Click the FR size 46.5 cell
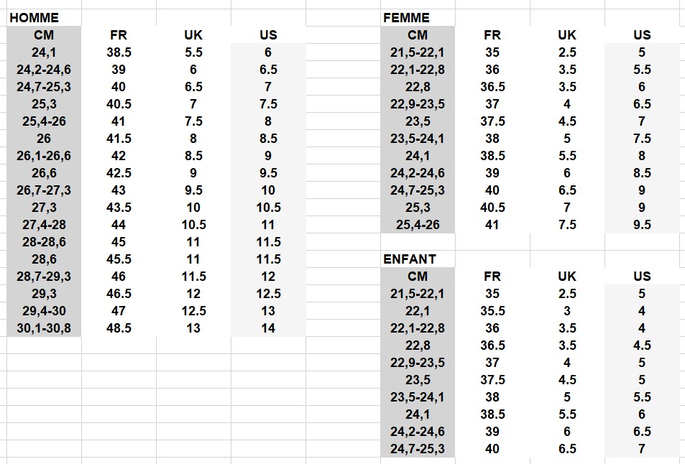 coord(119,294)
